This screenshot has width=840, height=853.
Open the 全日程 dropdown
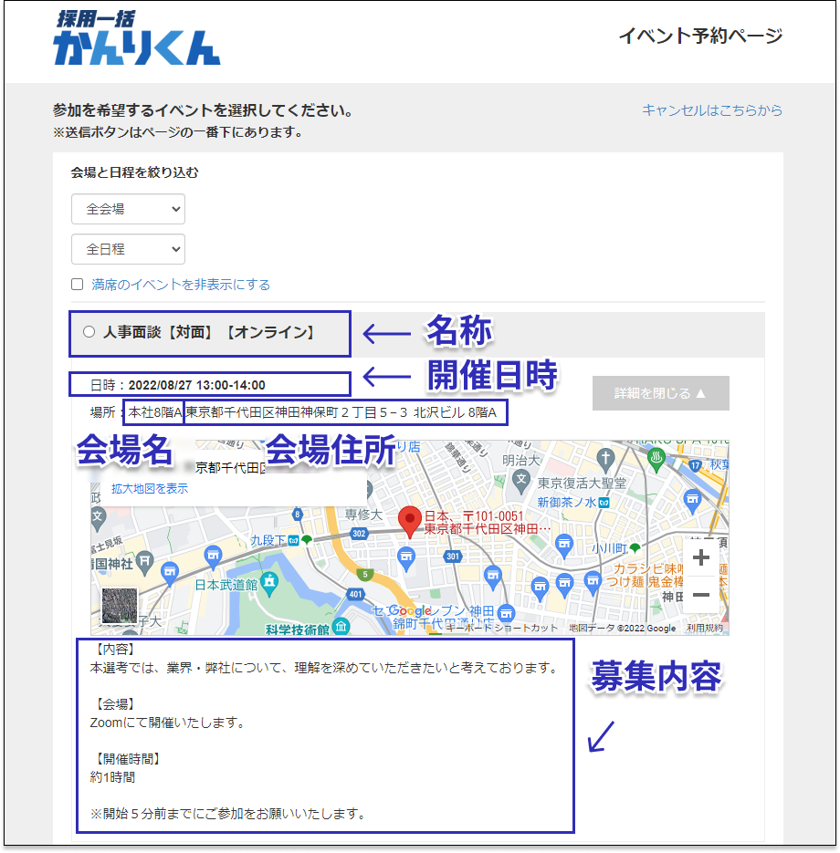point(128,249)
